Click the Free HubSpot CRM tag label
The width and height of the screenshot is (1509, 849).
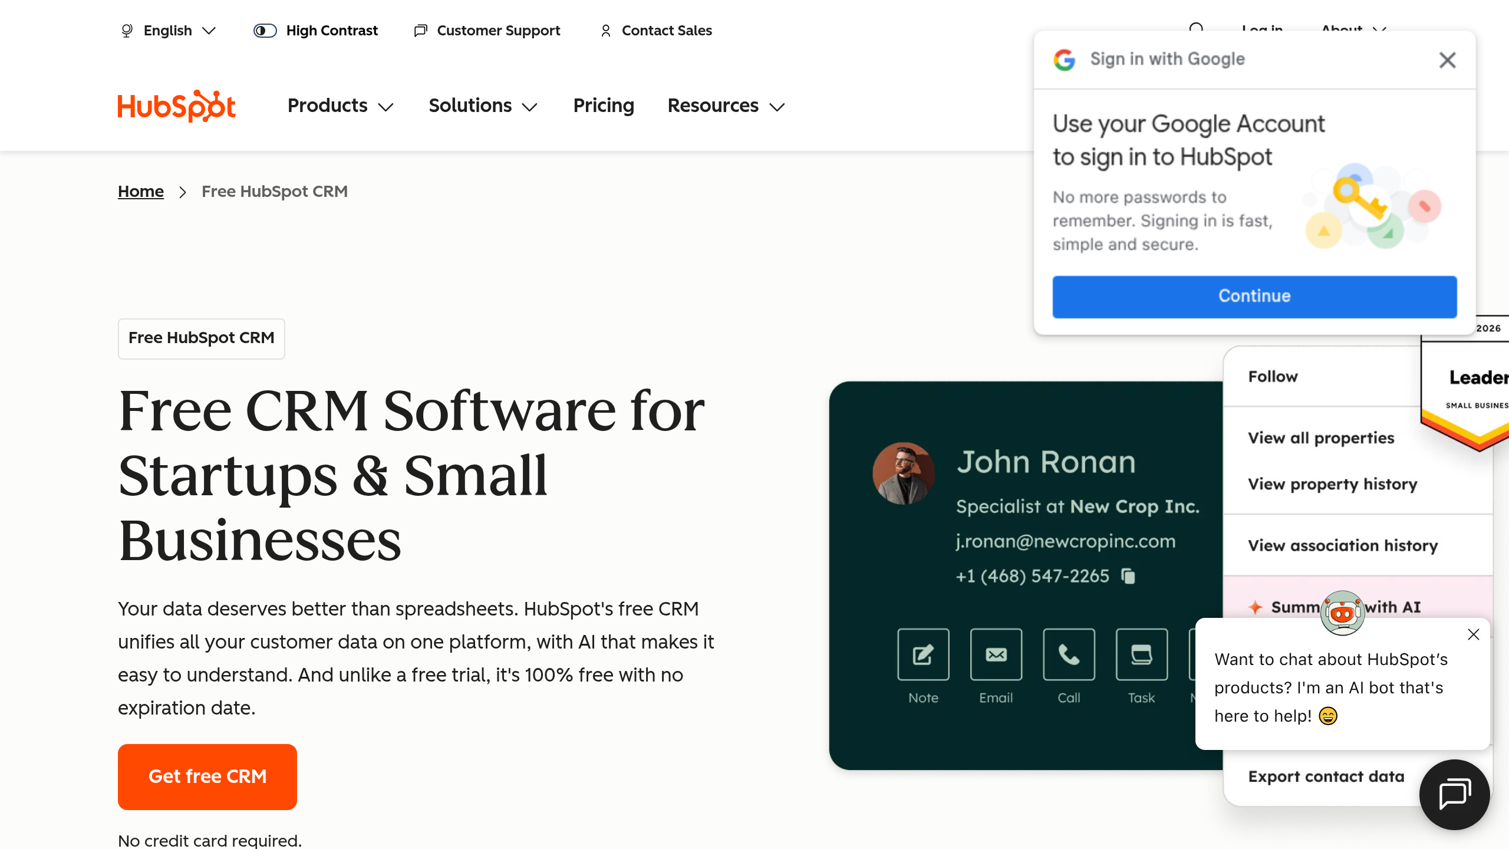coord(202,338)
